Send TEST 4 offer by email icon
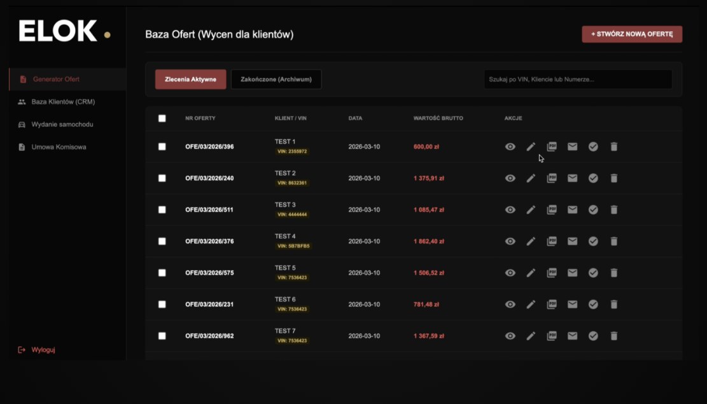The height and width of the screenshot is (404, 707). pyautogui.click(x=572, y=241)
